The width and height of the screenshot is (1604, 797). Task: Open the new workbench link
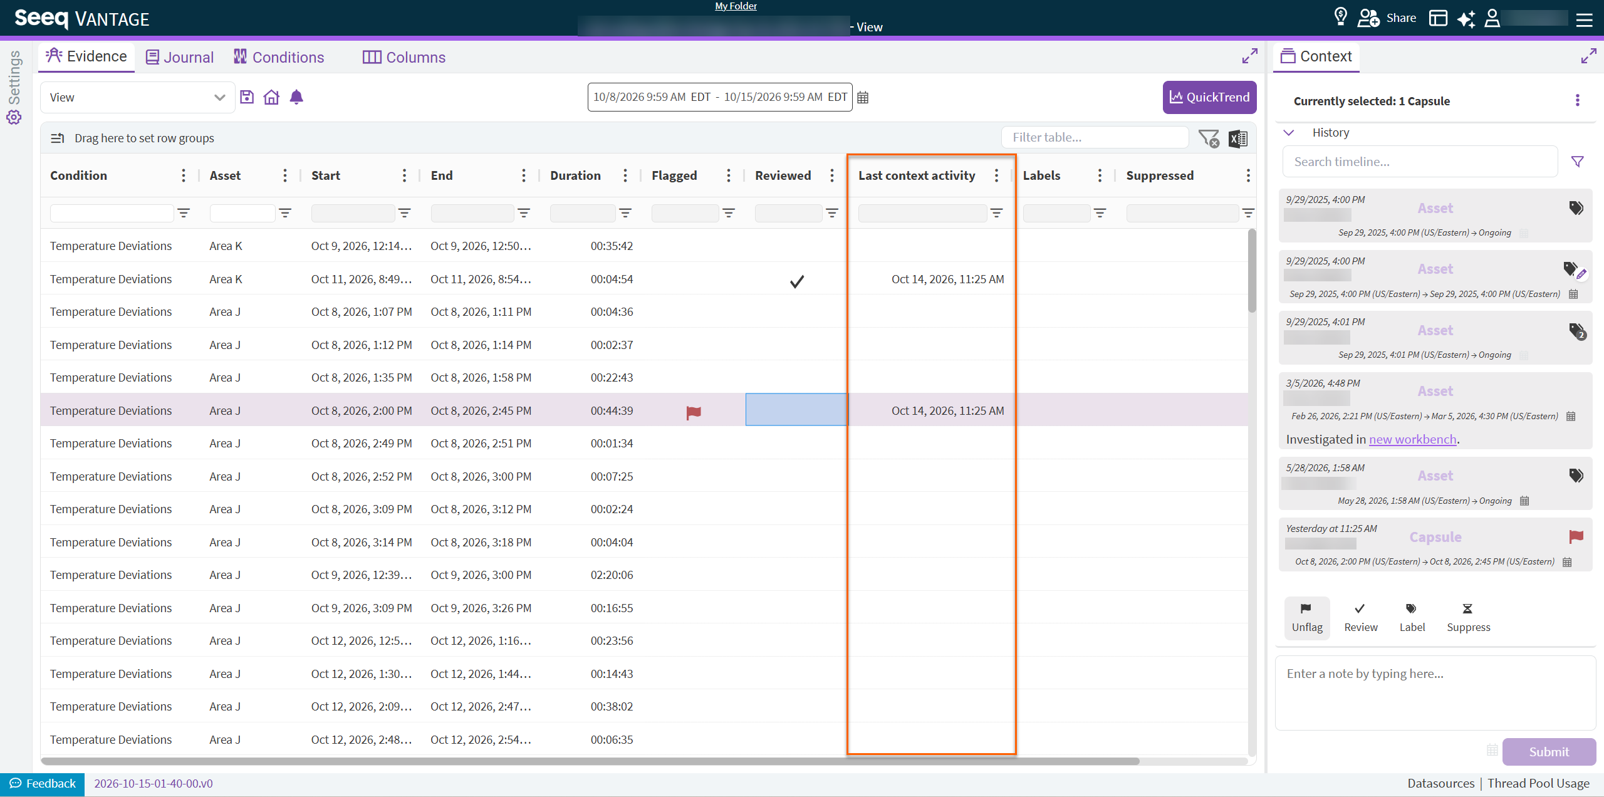[1412, 440]
